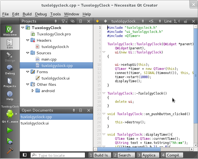Show the Application Output pane
The width and height of the screenshot is (198, 159).
tap(148, 155)
